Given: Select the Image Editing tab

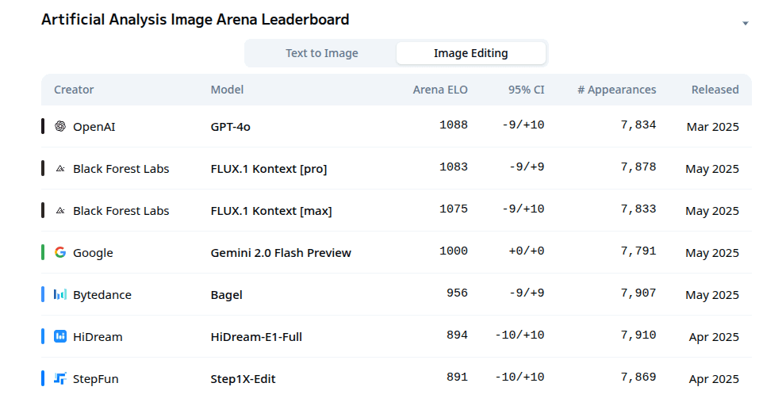Looking at the screenshot, I should (x=471, y=53).
